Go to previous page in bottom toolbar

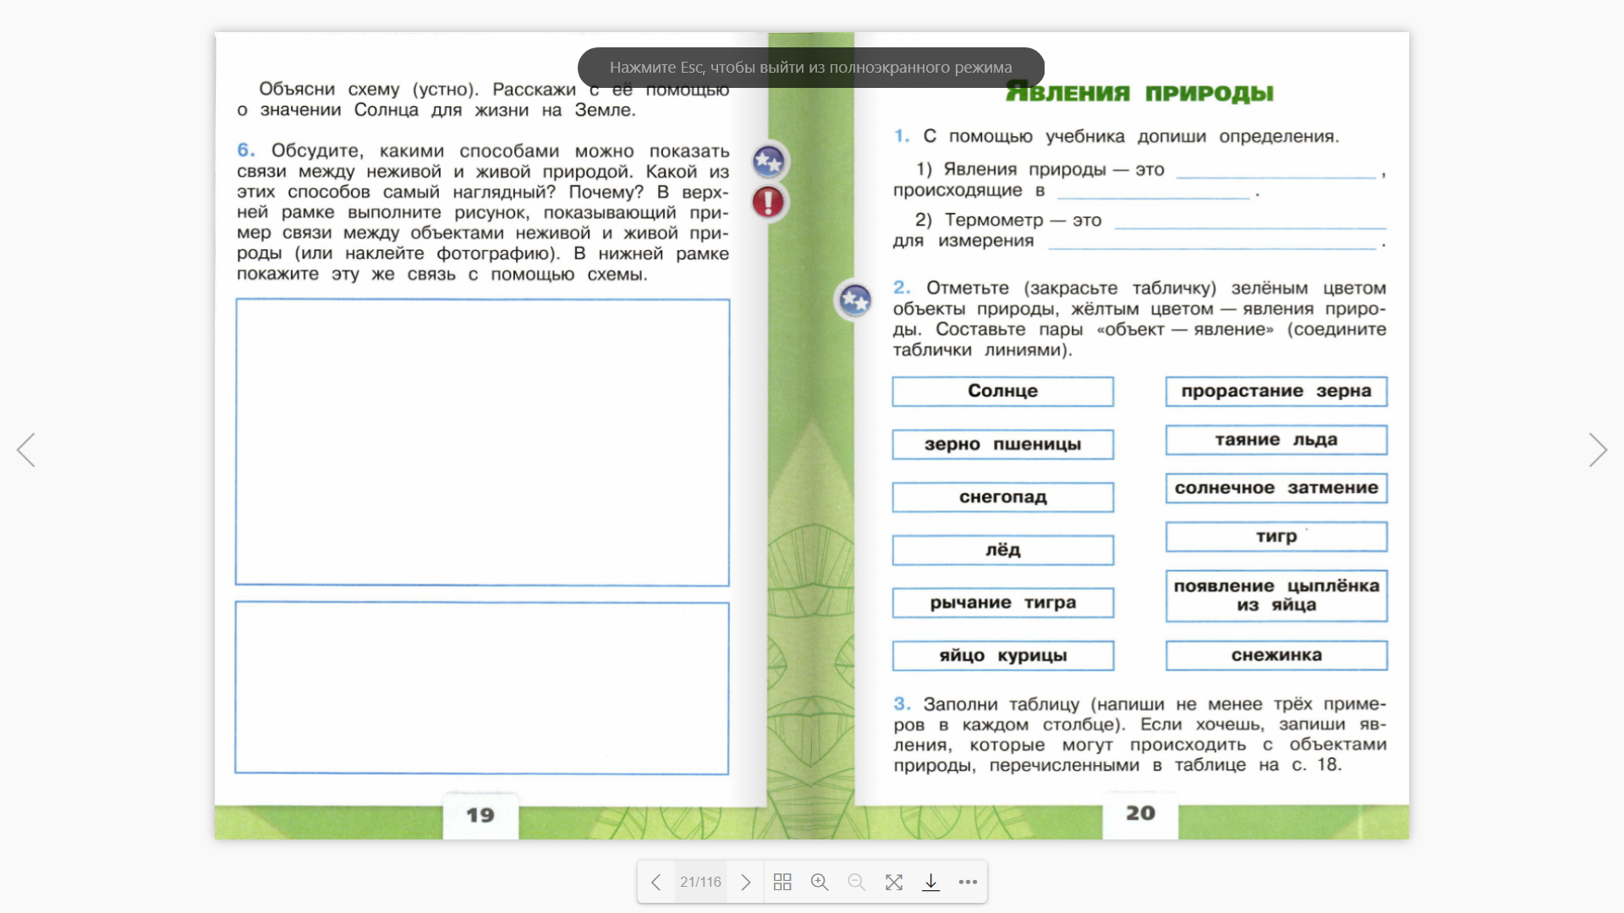[656, 883]
